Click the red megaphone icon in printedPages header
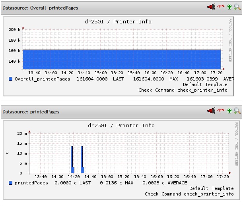This screenshot has width=243, height=207. pos(211,111)
